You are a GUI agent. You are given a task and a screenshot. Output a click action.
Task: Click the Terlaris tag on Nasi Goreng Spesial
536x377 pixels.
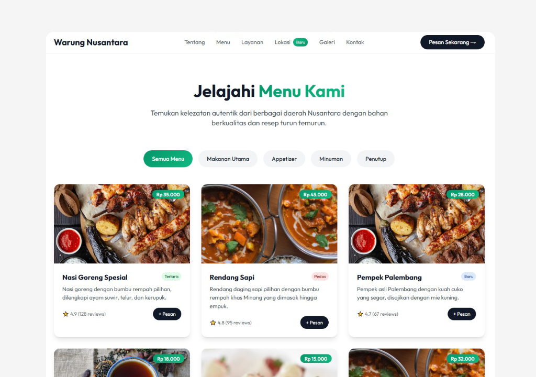pos(171,276)
